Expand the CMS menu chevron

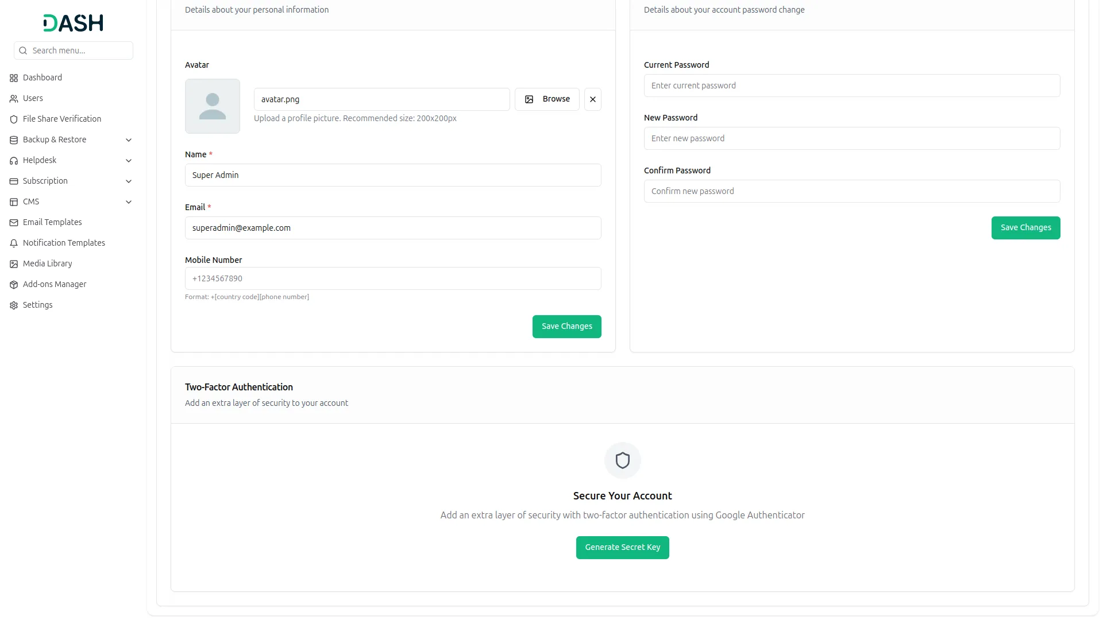[129, 201]
